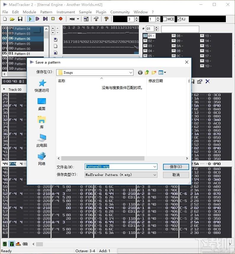
Task: Save module using the floppy disk icon
Action: 20,19
